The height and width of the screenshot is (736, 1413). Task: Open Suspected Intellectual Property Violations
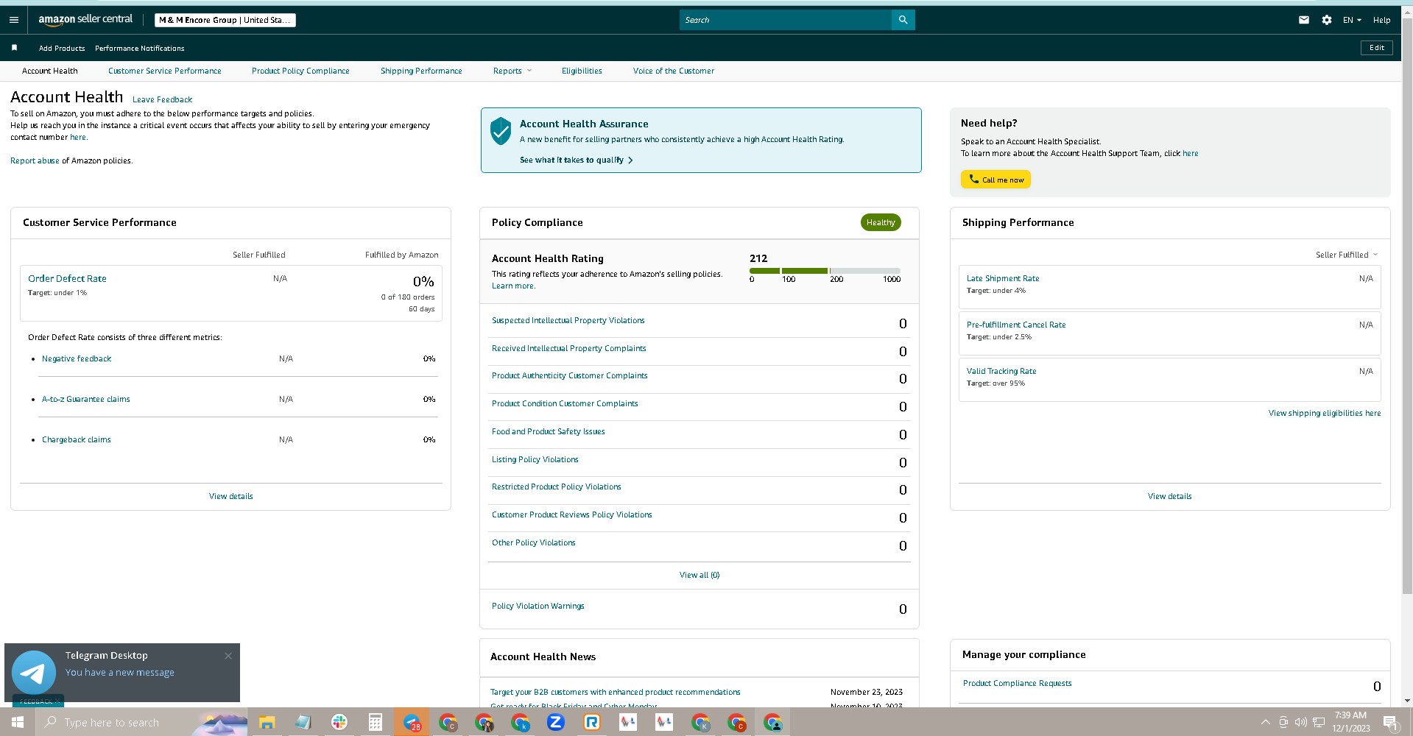click(x=568, y=320)
